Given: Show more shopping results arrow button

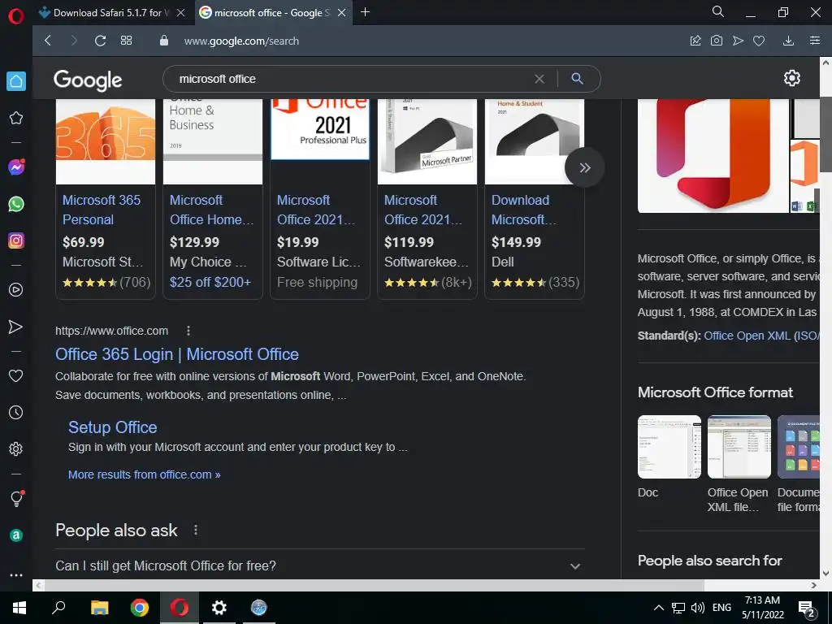Looking at the screenshot, I should coord(584,167).
